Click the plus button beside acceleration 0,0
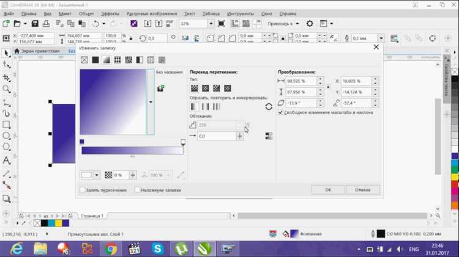The width and height of the screenshot is (459, 257). click(240, 136)
